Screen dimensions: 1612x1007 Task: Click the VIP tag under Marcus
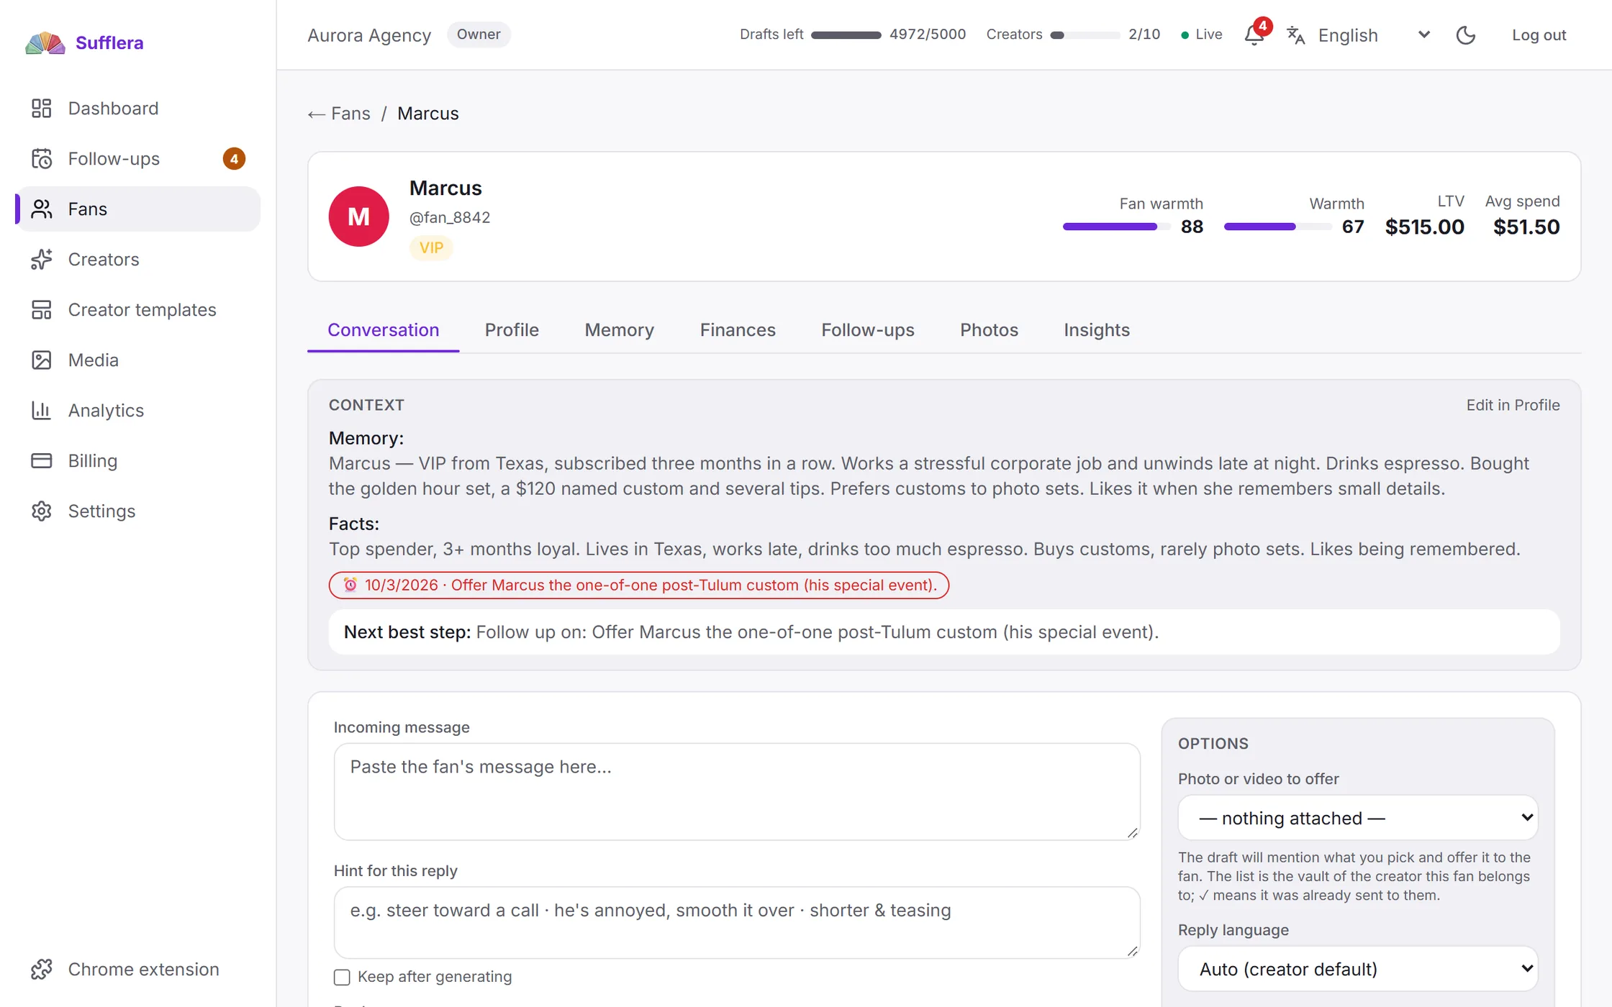(431, 248)
